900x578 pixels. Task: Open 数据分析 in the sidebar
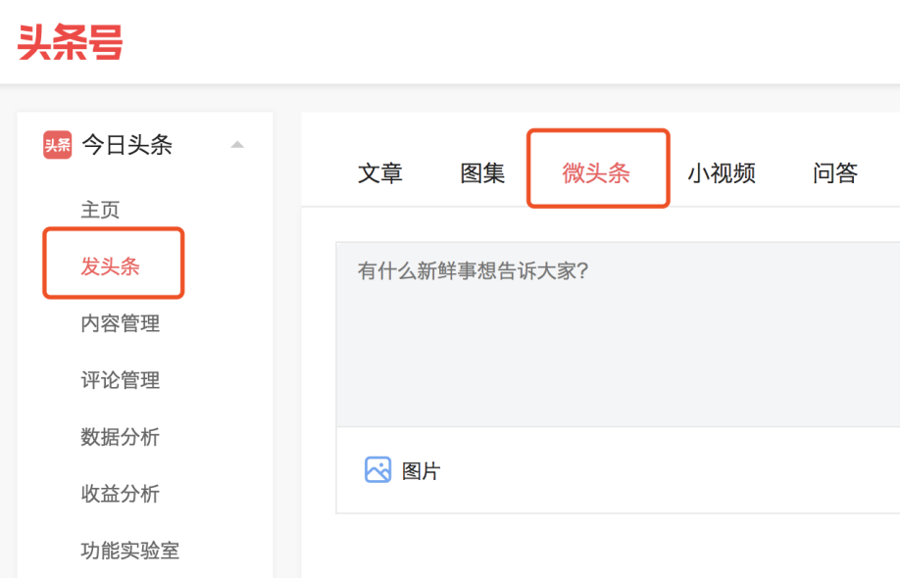[x=120, y=437]
